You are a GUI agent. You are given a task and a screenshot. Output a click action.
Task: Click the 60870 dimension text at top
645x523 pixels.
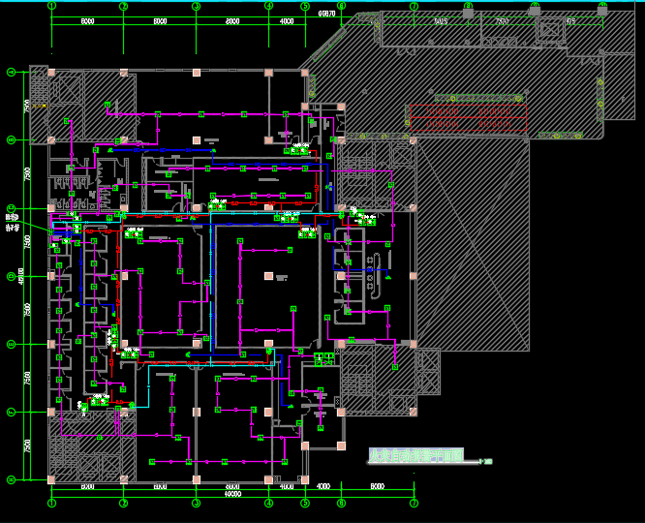click(326, 14)
